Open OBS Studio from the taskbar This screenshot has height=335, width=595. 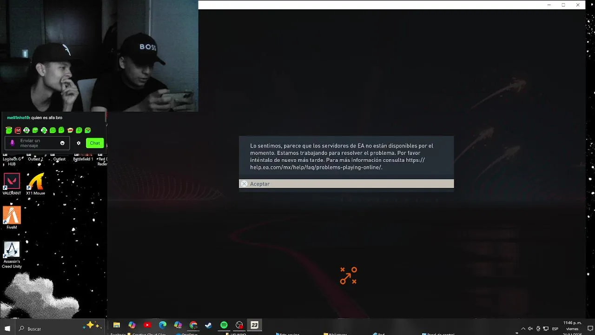point(239,325)
